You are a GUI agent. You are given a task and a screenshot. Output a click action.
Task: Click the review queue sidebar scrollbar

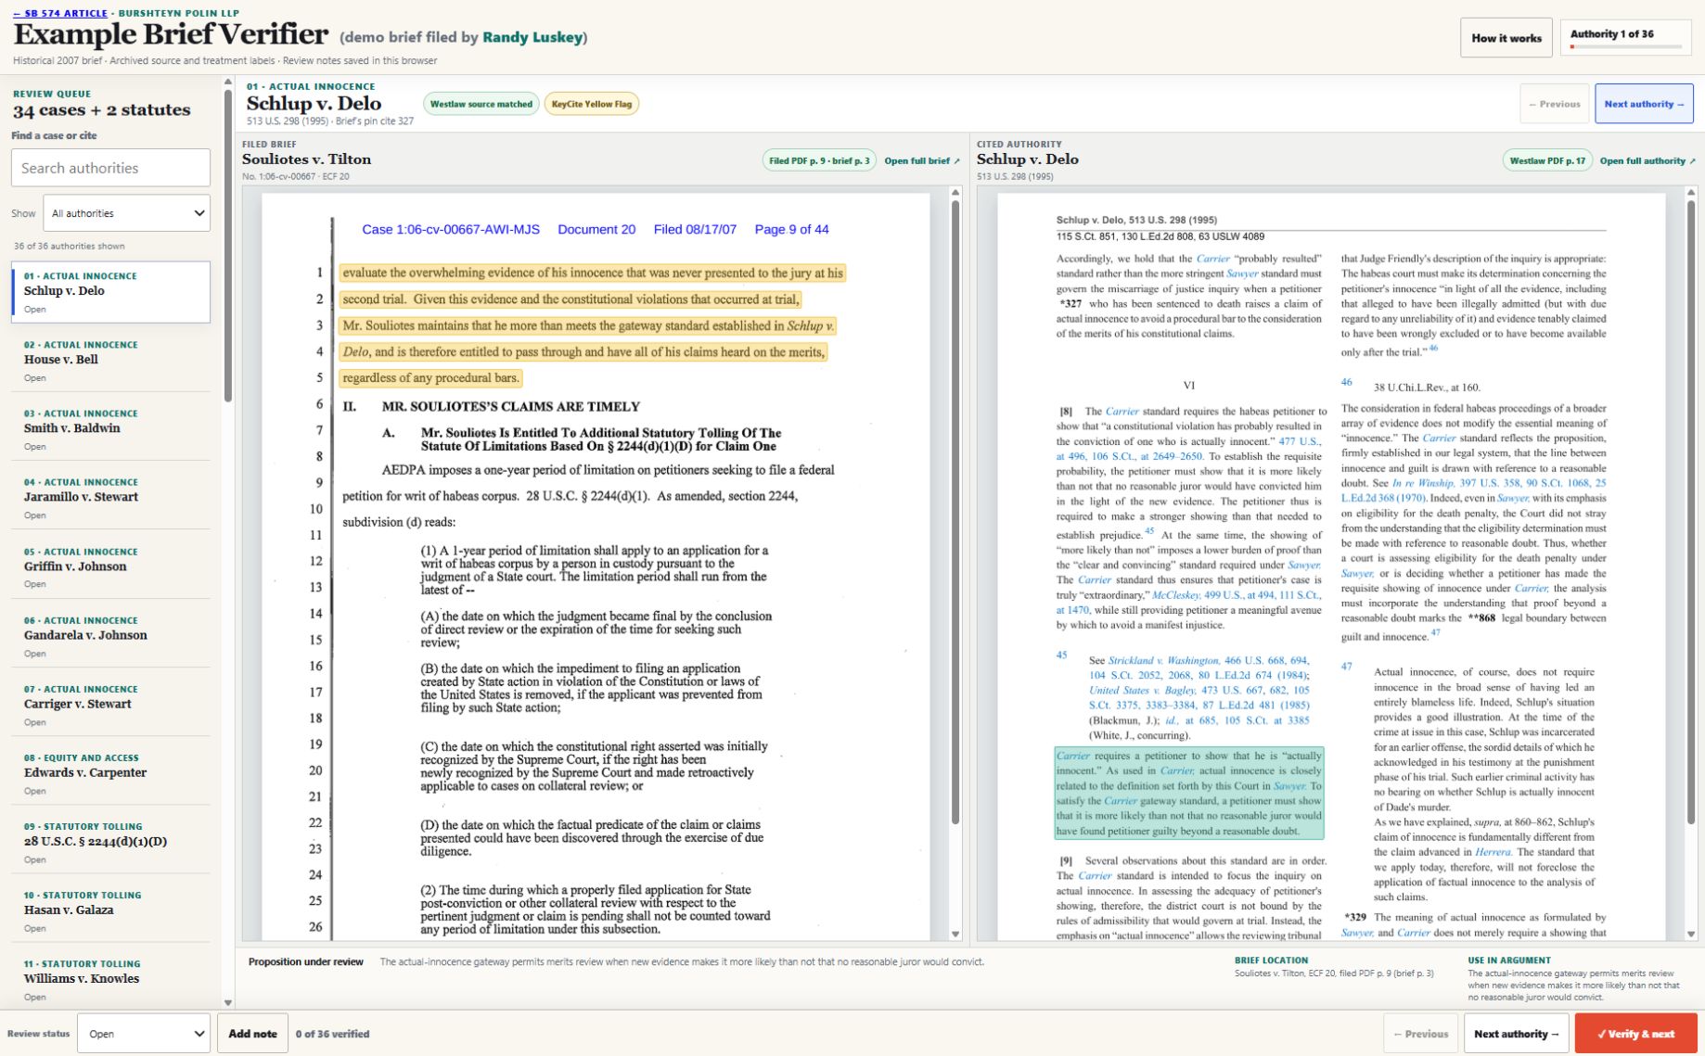point(228,246)
